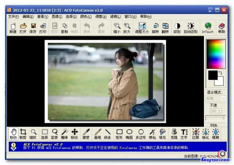Screen dimensions: 234x165
Task: Select the 填充 (Fill) bucket tool
Action: (x=162, y=134)
